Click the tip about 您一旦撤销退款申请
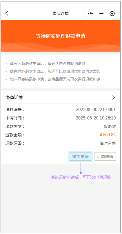This screenshot has height=234, width=122. pyautogui.click(x=55, y=79)
